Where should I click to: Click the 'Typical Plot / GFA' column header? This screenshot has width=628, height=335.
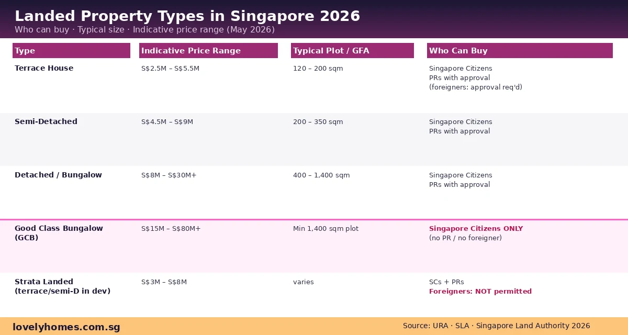352,51
